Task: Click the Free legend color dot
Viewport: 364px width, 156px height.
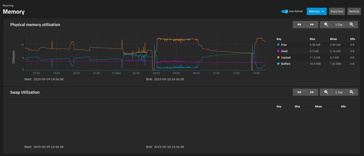Action: click(x=278, y=45)
